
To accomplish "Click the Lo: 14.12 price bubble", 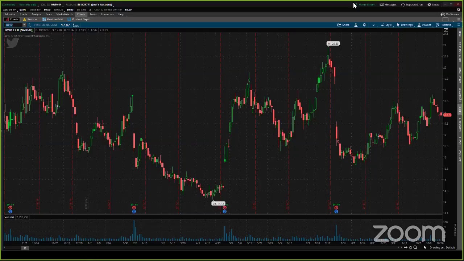I will [x=218, y=204].
